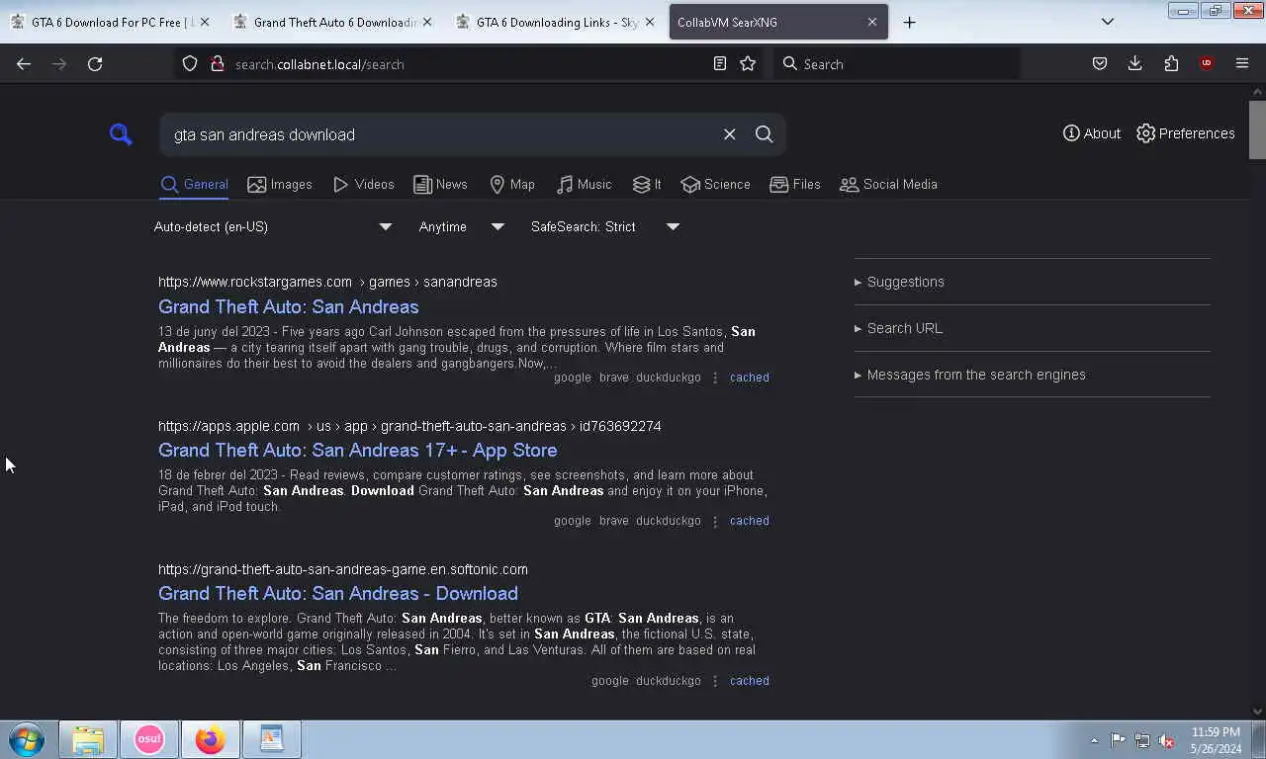The width and height of the screenshot is (1266, 759).
Task: Close the CollabVM SearXNG tab
Action: click(871, 22)
